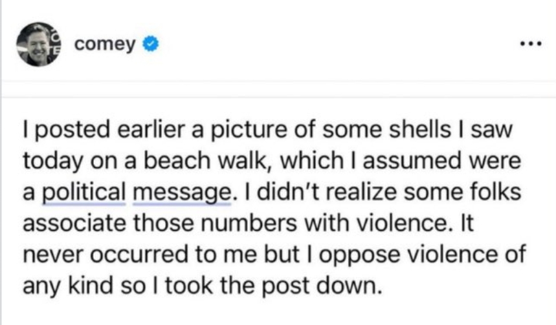Click on the word numbers
The width and height of the screenshot is (556, 325).
[x=249, y=223]
